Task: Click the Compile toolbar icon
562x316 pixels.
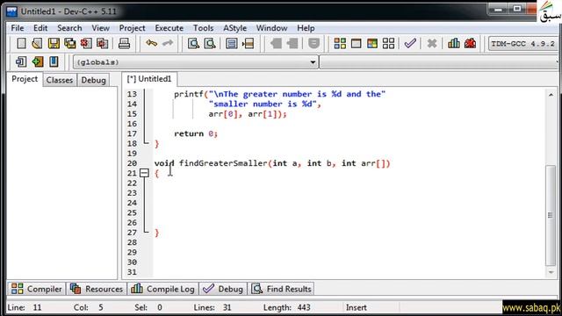Action: [x=340, y=44]
